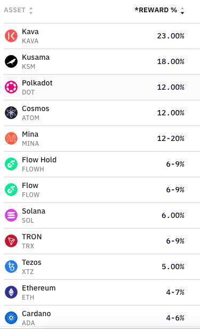Sort by REWARD % column arrows
The image size is (200, 329).
182,10
